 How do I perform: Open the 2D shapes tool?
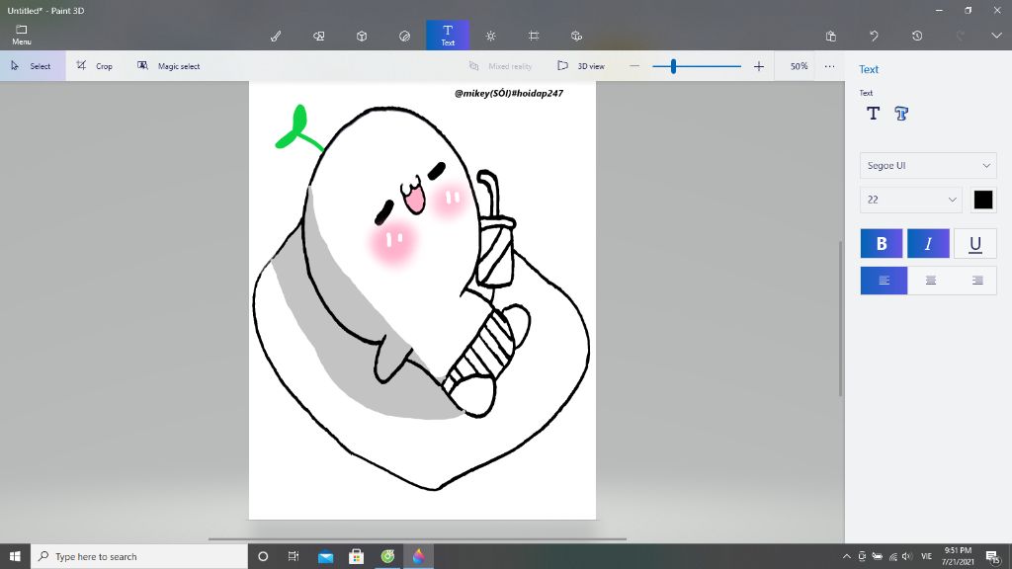click(x=319, y=36)
